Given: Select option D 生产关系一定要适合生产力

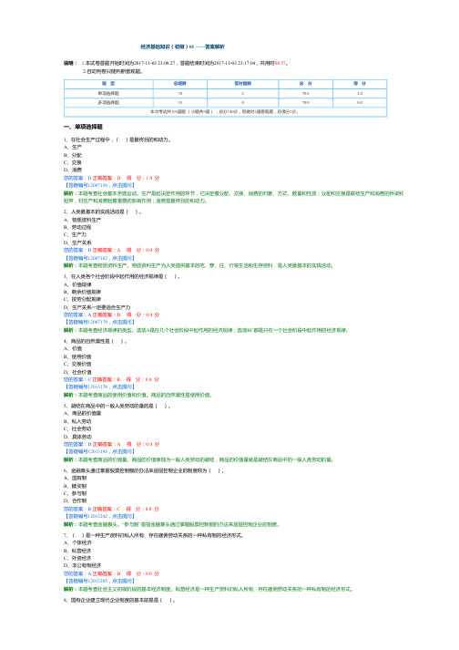Looking at the screenshot, I should (x=97, y=307).
